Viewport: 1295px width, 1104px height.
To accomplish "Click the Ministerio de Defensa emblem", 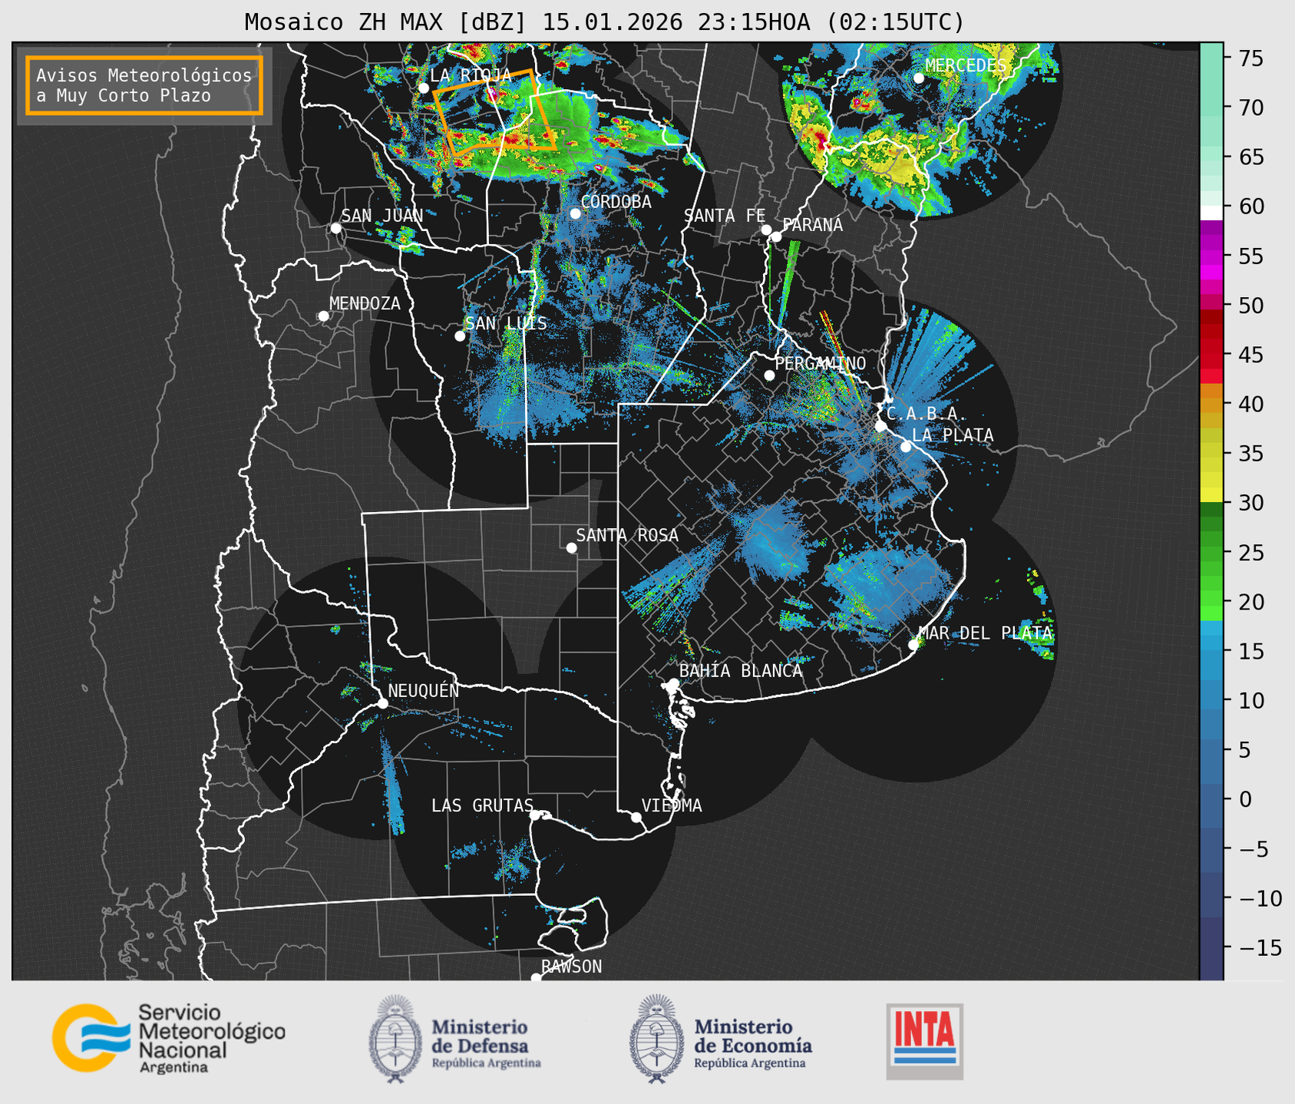I will pyautogui.click(x=395, y=1040).
